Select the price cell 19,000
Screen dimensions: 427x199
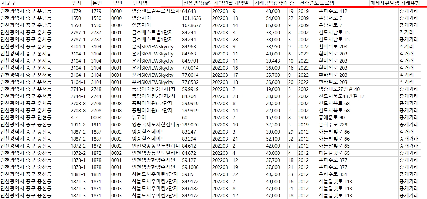click(x=273, y=89)
